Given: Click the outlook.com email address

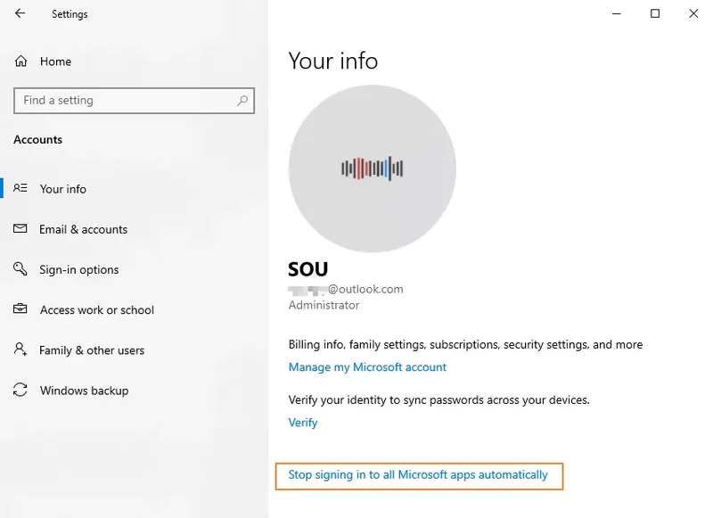Looking at the screenshot, I should 346,289.
